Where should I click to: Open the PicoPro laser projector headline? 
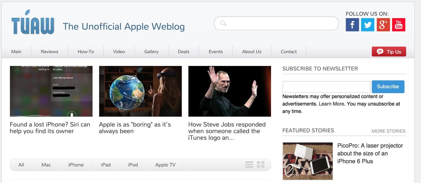pyautogui.click(x=370, y=153)
